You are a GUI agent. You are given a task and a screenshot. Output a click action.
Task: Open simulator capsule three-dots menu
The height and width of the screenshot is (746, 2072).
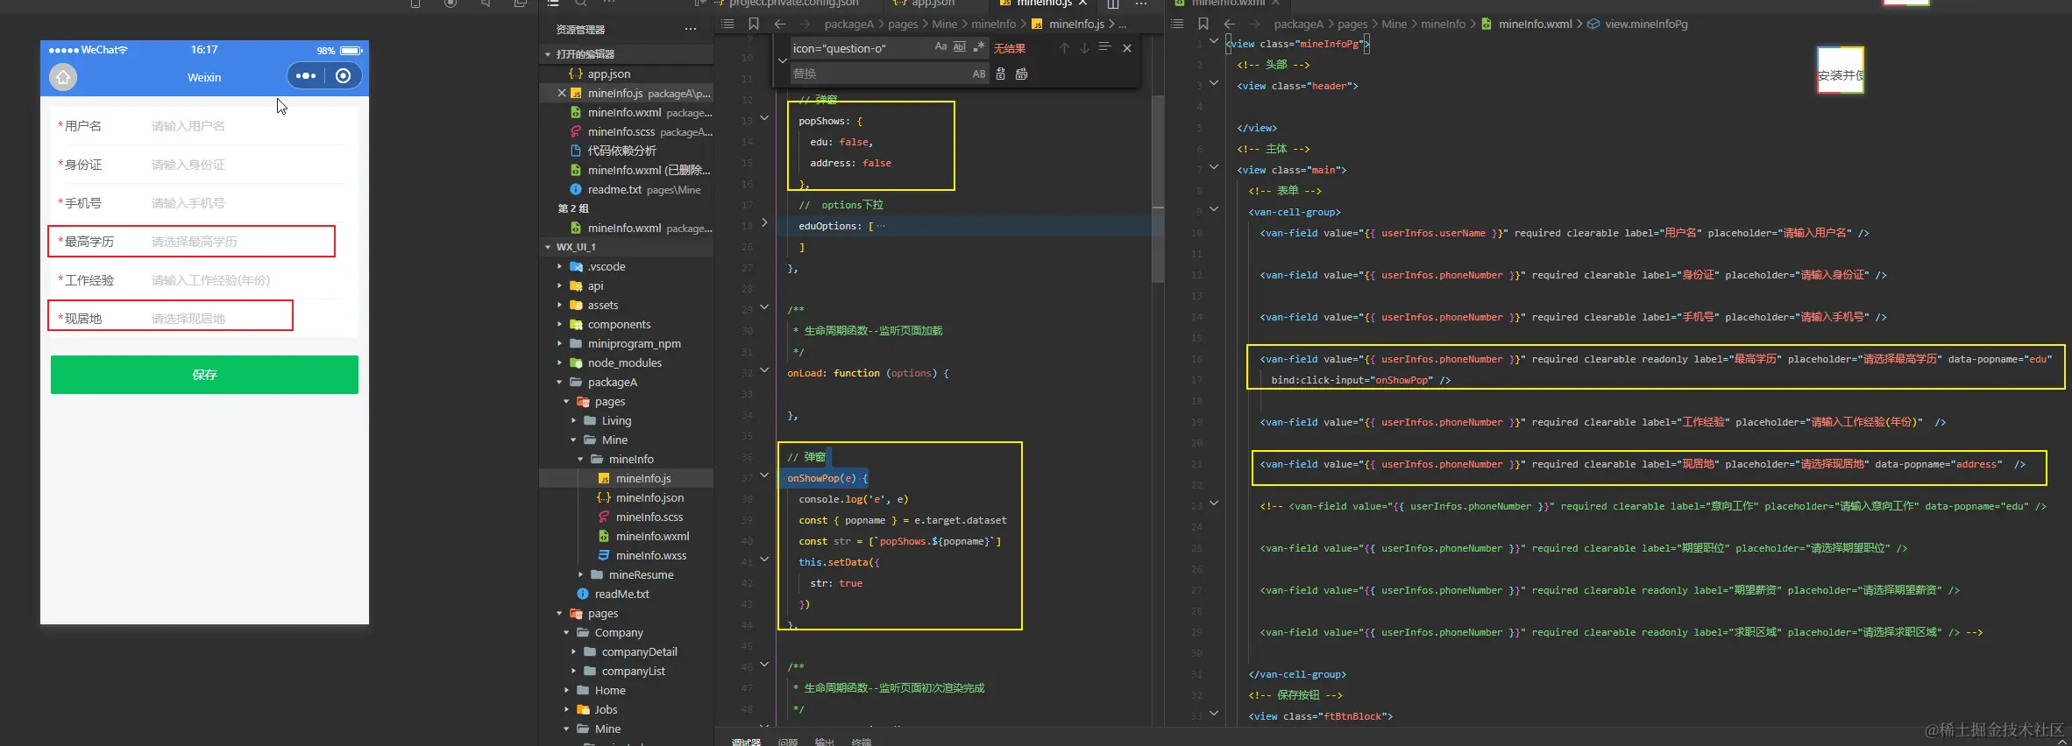tap(306, 76)
